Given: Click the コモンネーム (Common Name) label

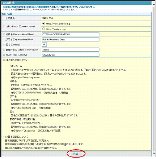Looking at the screenshot, I should (20, 26).
